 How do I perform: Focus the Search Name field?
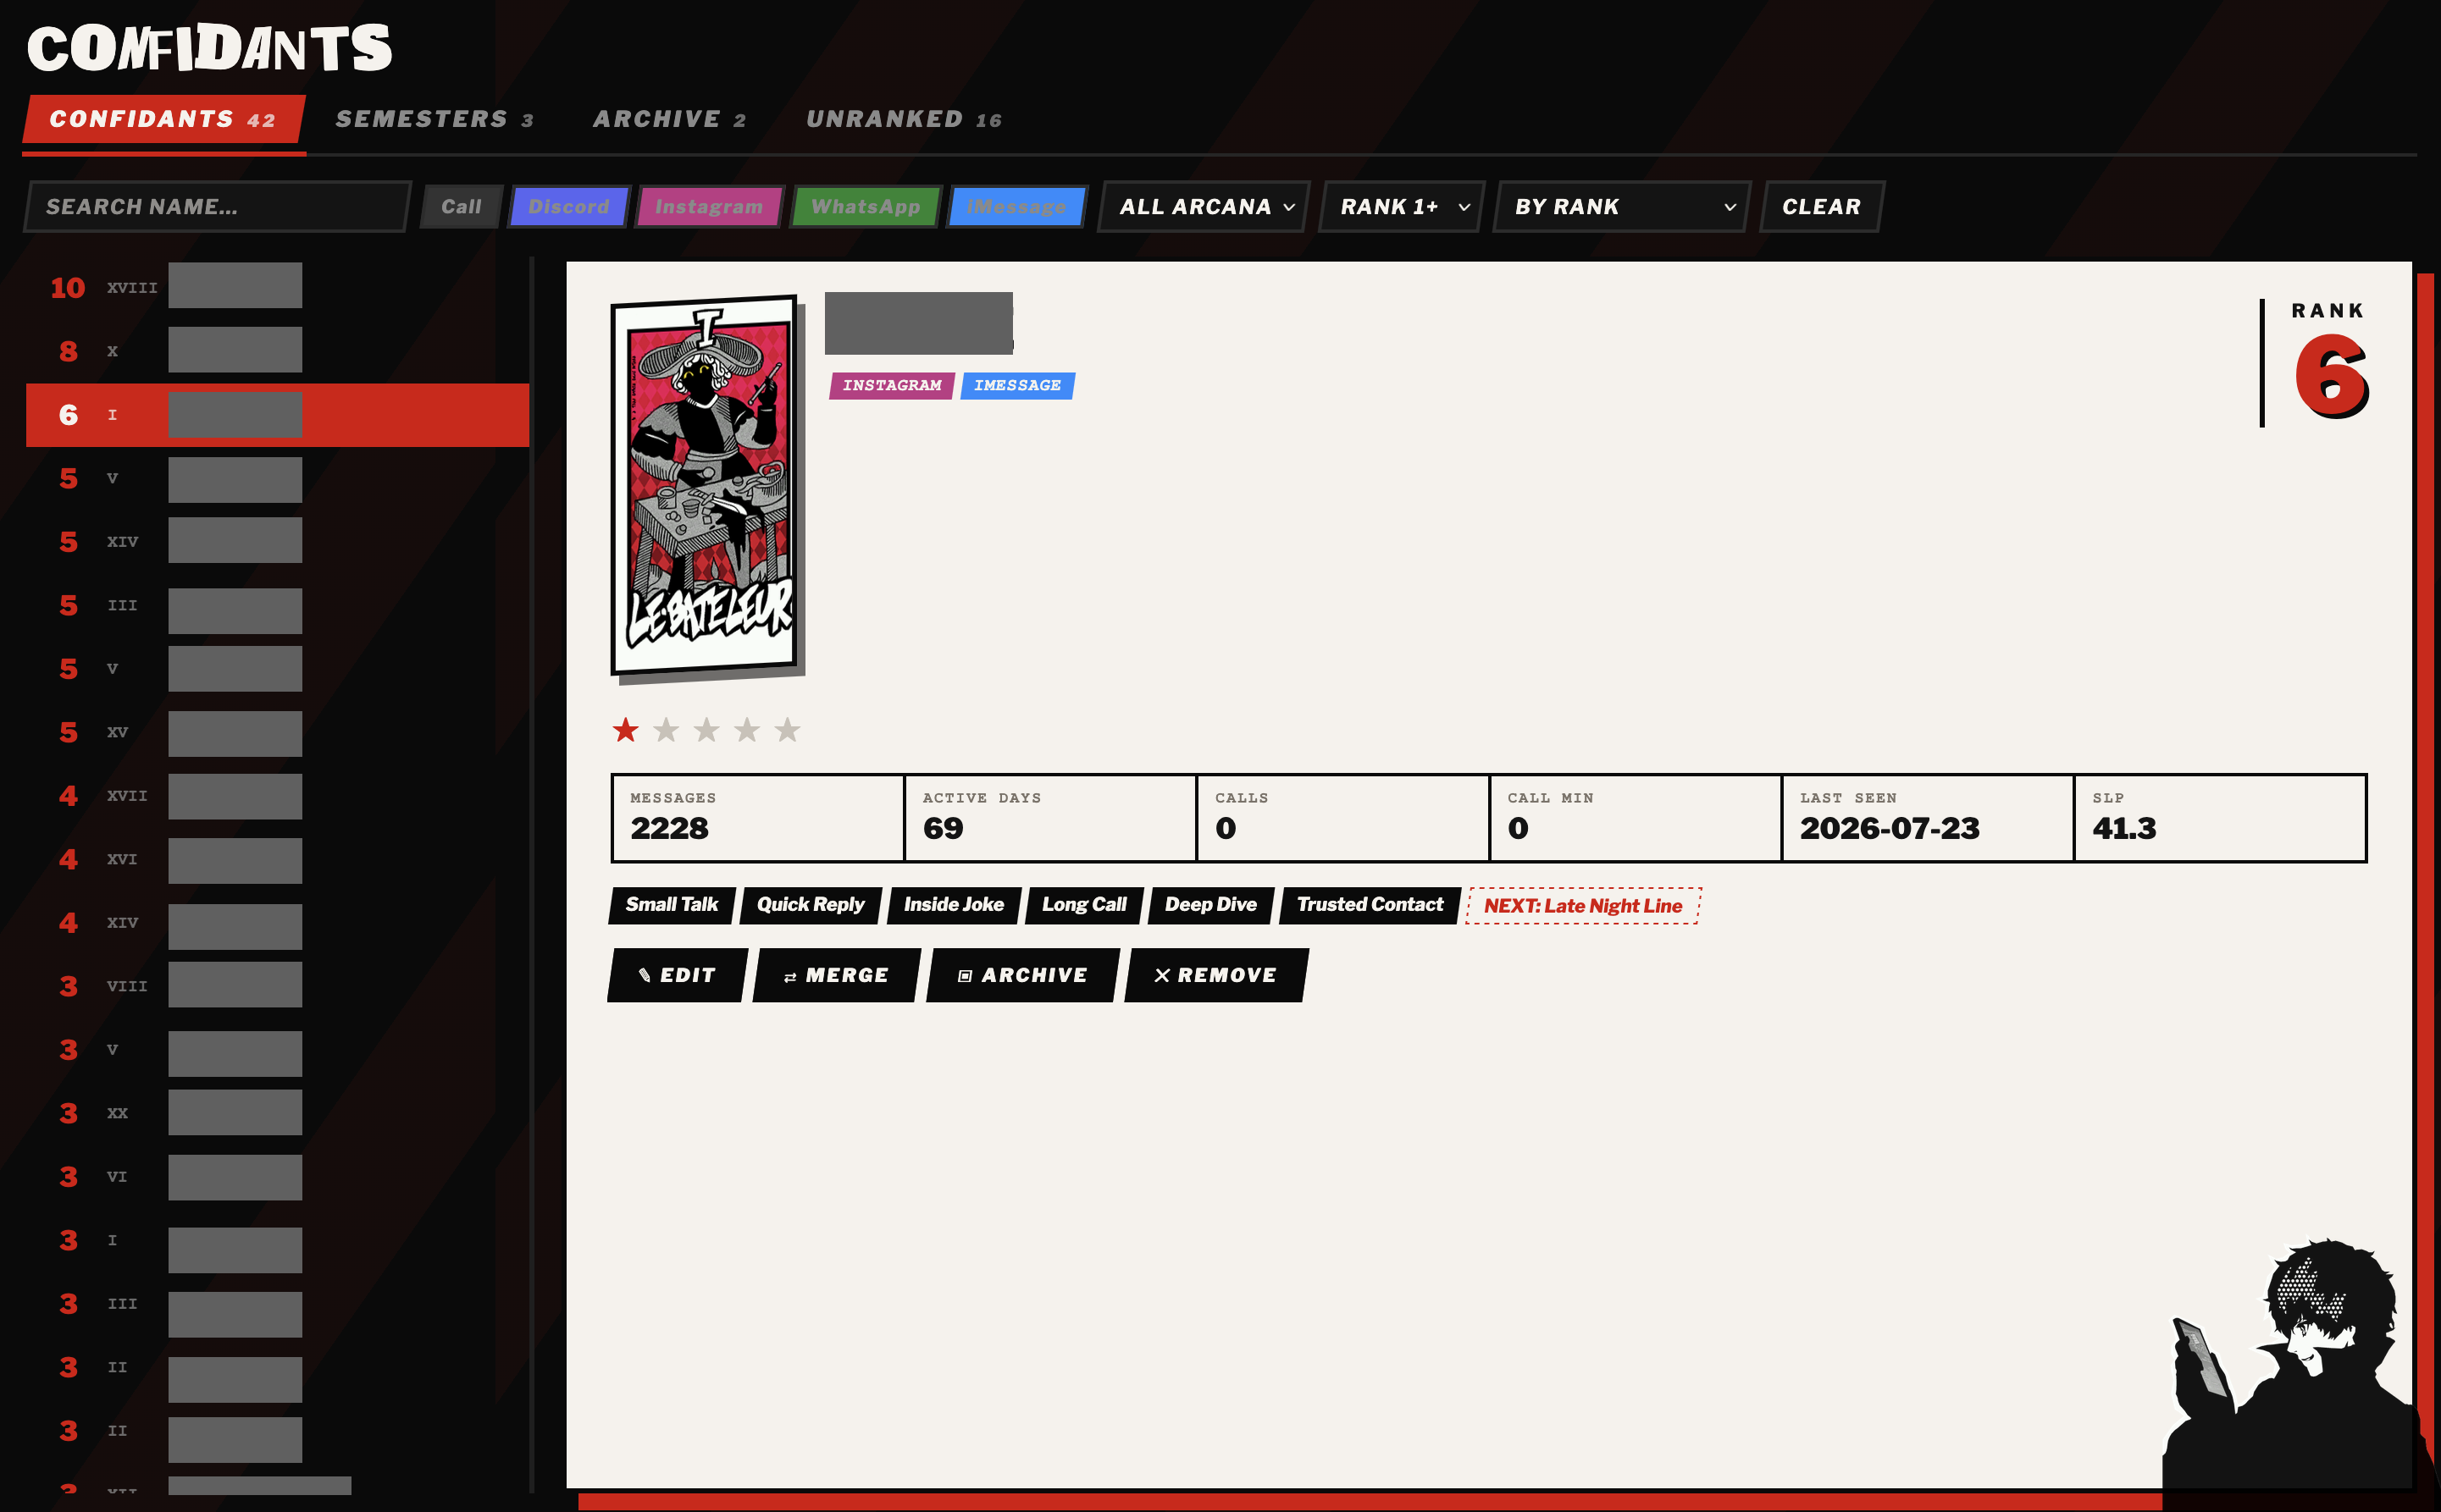[217, 206]
